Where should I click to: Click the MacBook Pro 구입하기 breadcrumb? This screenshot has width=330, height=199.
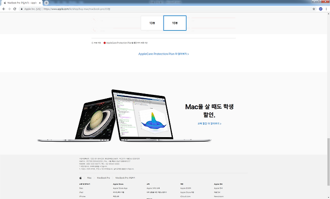125,178
